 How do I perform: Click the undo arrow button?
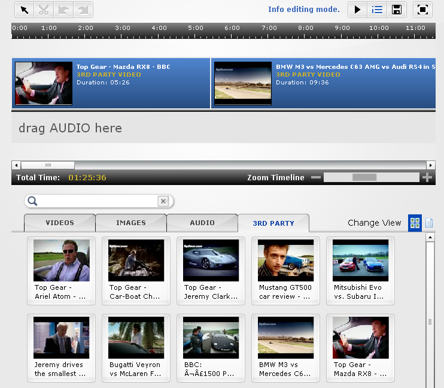(x=63, y=10)
